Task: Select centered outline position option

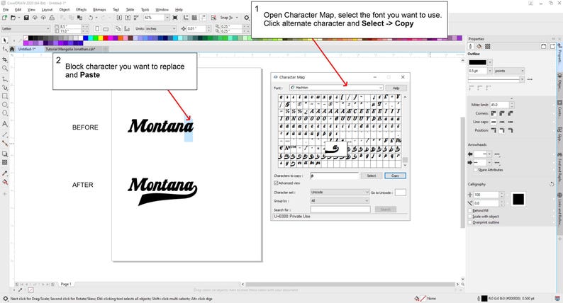Action: click(x=502, y=130)
